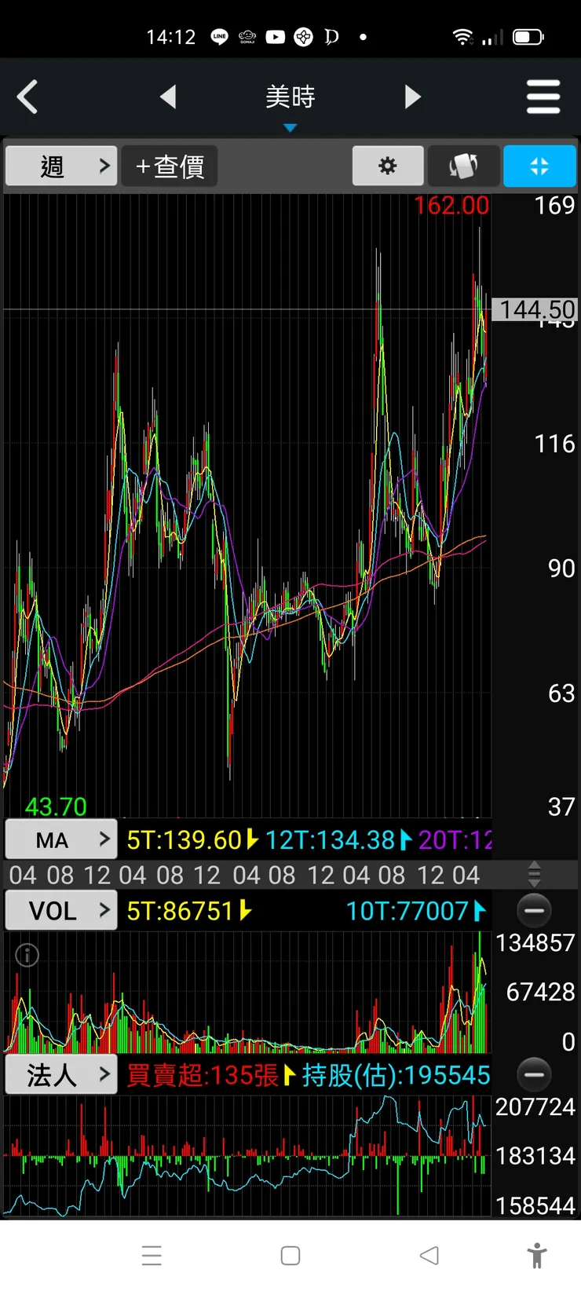Viewport: 581px width, 1291px height.
Task: Open chart settings gear
Action: tap(388, 166)
